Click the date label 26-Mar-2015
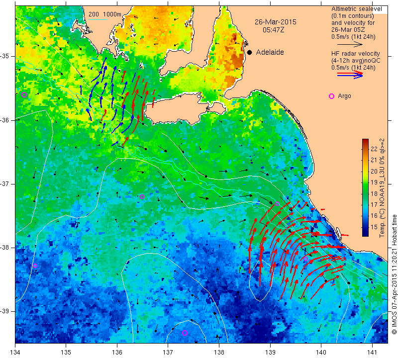The width and height of the screenshot is (398, 358). pos(276,22)
